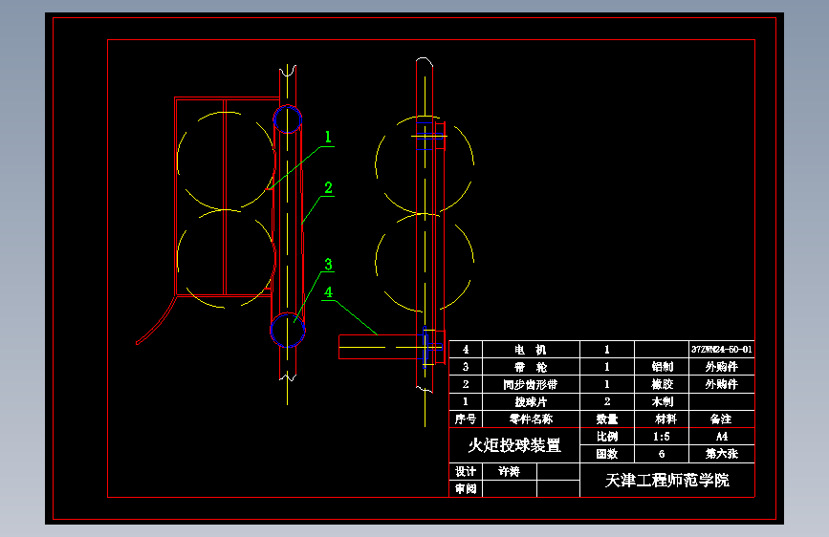Viewport: 829px width, 537px height.
Task: Select the 比例 label cell
Action: pyautogui.click(x=607, y=437)
